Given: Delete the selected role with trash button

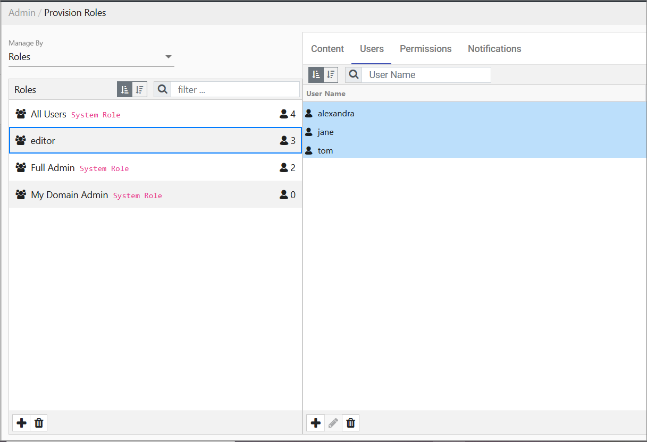Looking at the screenshot, I should click(x=39, y=423).
